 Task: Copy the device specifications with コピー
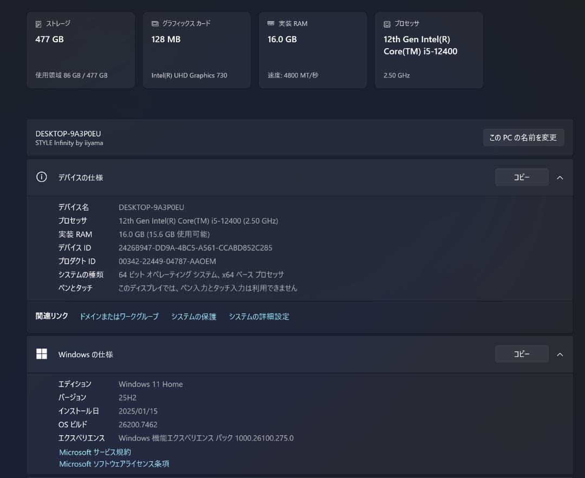tap(521, 177)
